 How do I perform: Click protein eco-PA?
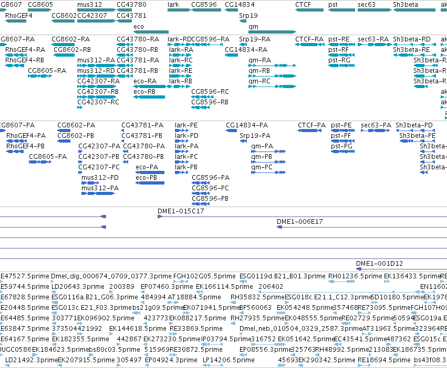tap(147, 167)
